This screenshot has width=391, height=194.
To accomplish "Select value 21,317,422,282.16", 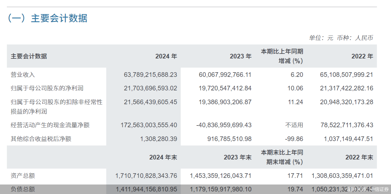I will pos(346,88).
